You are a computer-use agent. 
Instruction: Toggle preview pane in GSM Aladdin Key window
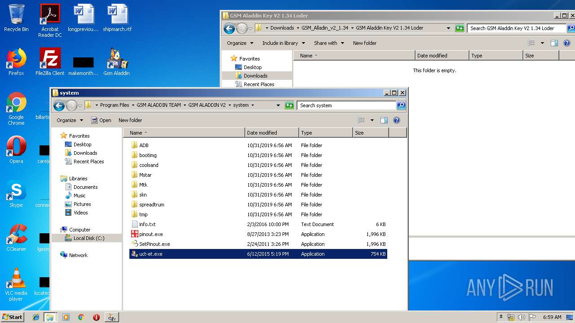tap(554, 43)
